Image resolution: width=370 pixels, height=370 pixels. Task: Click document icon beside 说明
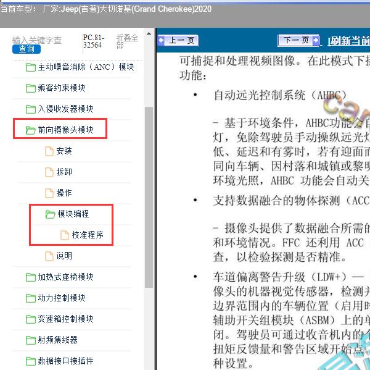49,256
